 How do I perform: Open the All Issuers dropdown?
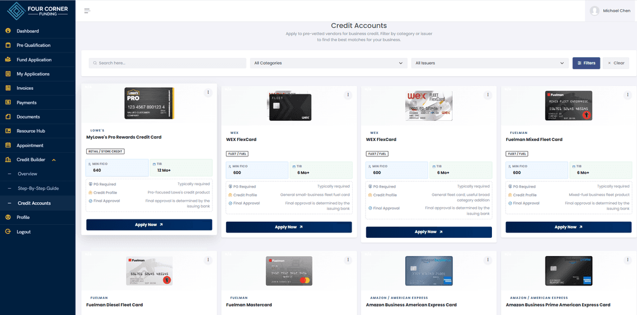(x=490, y=63)
